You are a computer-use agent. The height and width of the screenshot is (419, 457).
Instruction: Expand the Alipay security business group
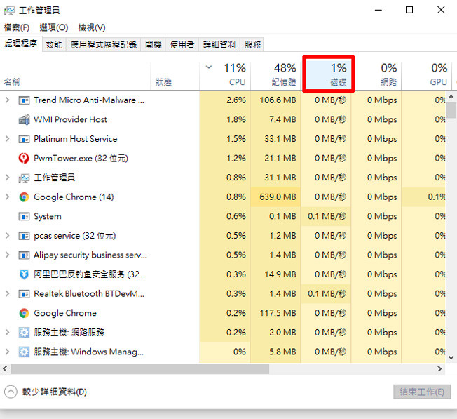[x=7, y=255]
